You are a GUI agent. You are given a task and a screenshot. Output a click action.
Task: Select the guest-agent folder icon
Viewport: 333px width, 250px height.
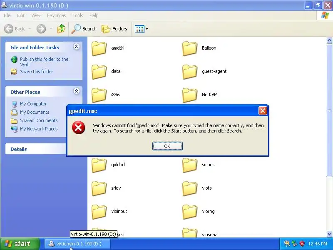click(x=190, y=72)
